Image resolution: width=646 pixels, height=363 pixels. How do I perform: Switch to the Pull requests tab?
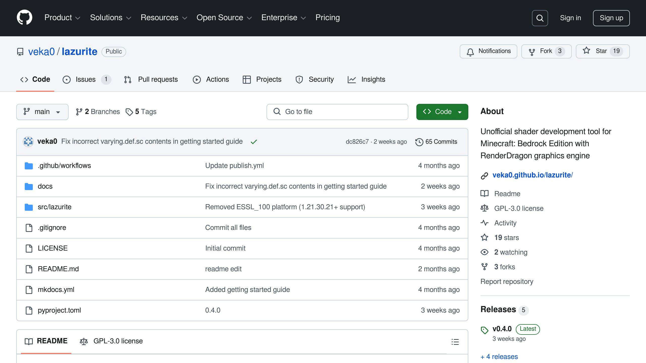tap(151, 79)
